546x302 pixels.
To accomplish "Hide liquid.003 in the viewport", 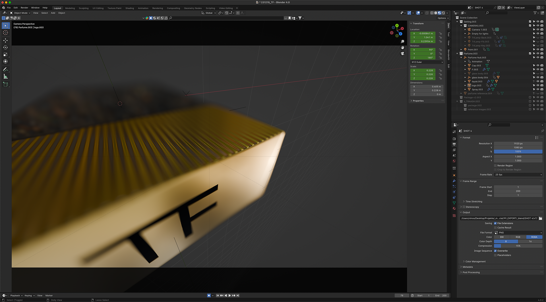I will (x=538, y=81).
